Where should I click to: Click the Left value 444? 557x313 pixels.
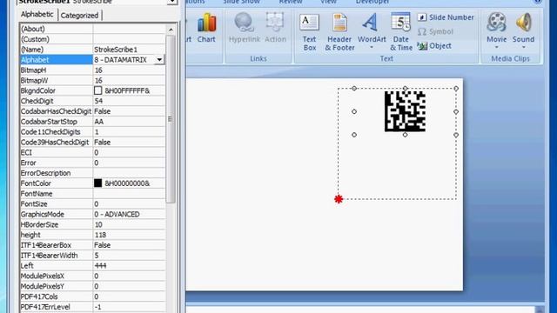click(x=129, y=265)
